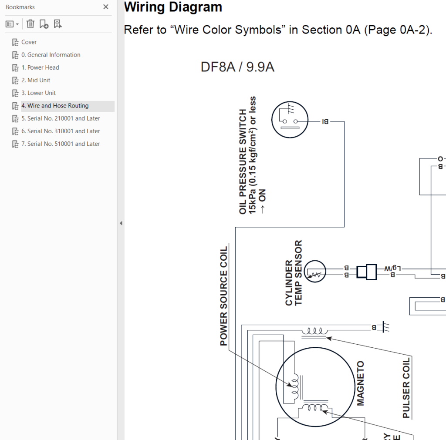This screenshot has height=440, width=446.
Task: Delete selected bookmark with trash icon
Action: (x=30, y=24)
